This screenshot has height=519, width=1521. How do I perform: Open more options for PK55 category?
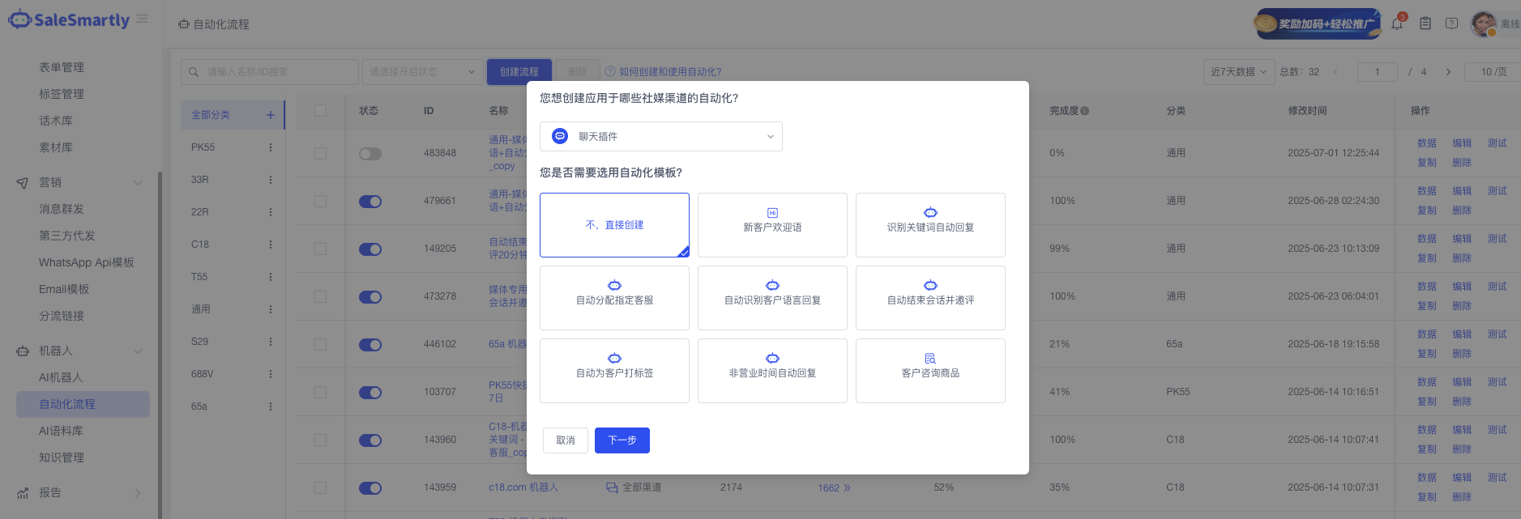tap(271, 147)
